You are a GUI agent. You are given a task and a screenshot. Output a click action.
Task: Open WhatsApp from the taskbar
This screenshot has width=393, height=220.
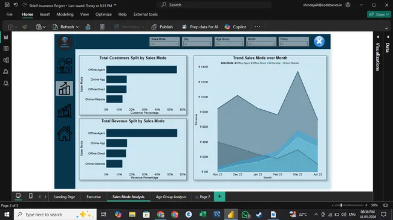[x=245, y=214]
